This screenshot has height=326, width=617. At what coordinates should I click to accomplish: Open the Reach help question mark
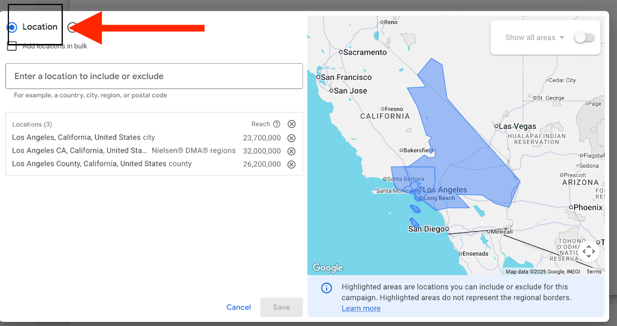(x=276, y=124)
